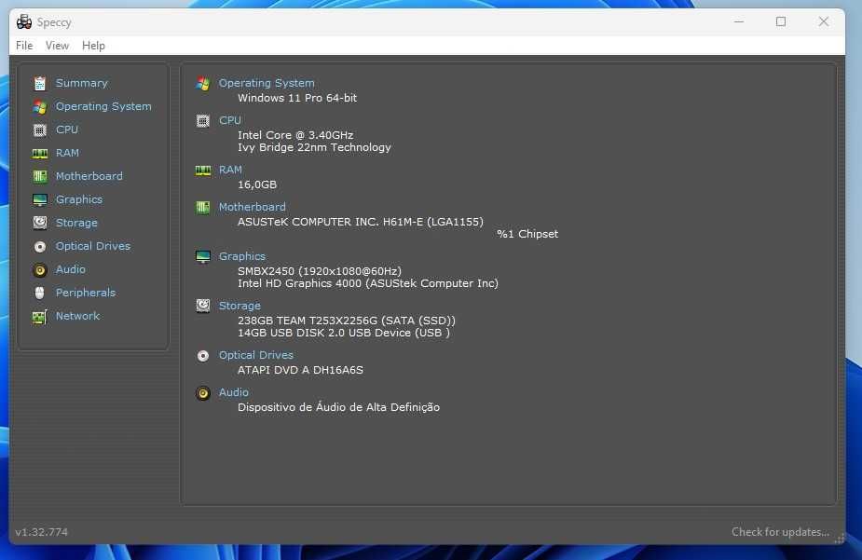This screenshot has width=862, height=560.
Task: Click 14GB USB DISK 2.0 text
Action: click(x=344, y=333)
